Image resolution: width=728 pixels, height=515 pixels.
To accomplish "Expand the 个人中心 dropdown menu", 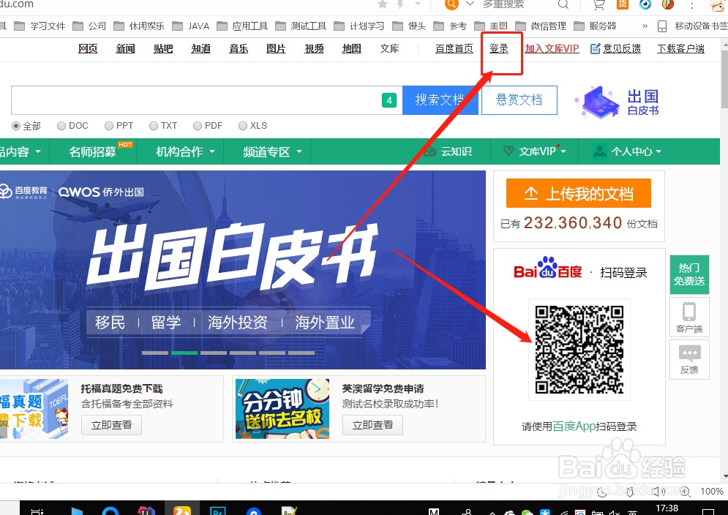I will [627, 151].
